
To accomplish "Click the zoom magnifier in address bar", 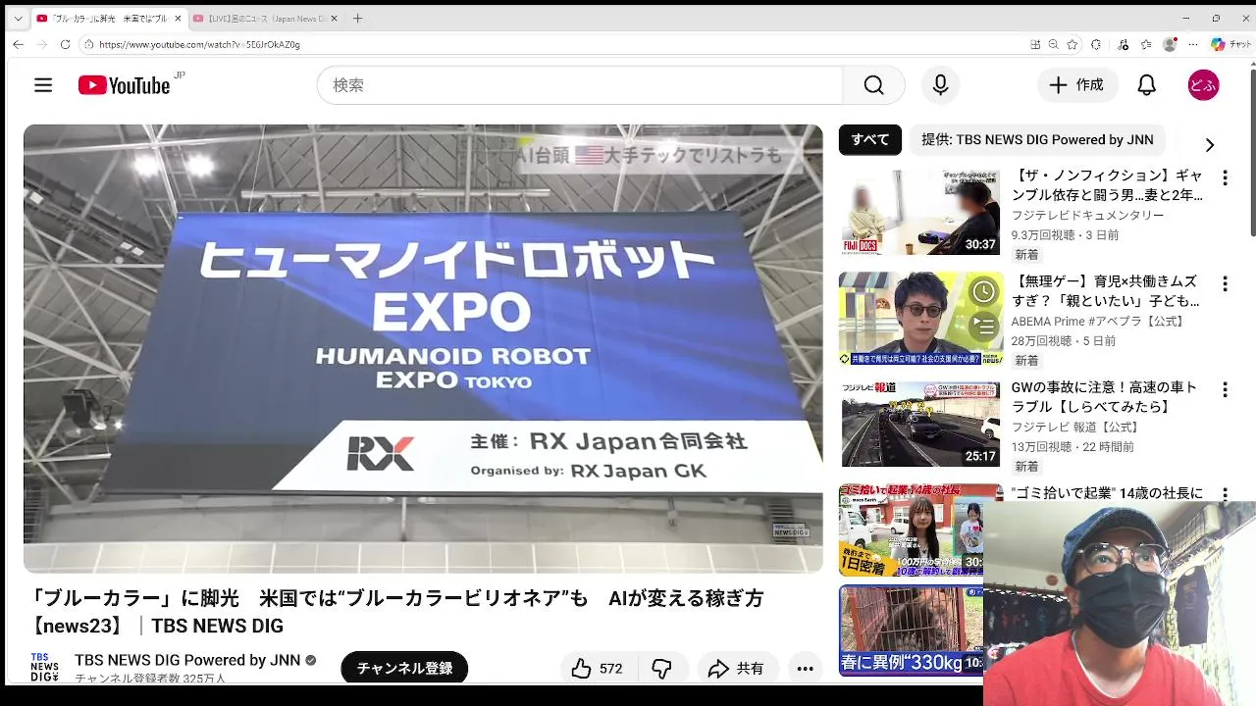I will click(1053, 44).
